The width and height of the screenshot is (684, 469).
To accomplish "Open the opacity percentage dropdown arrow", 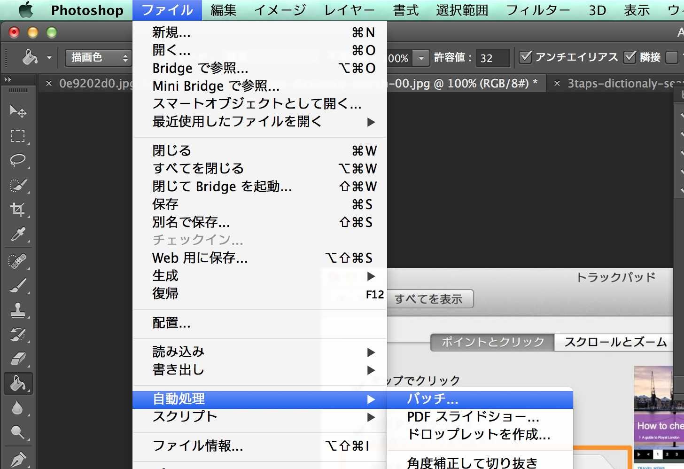I will pyautogui.click(x=421, y=58).
